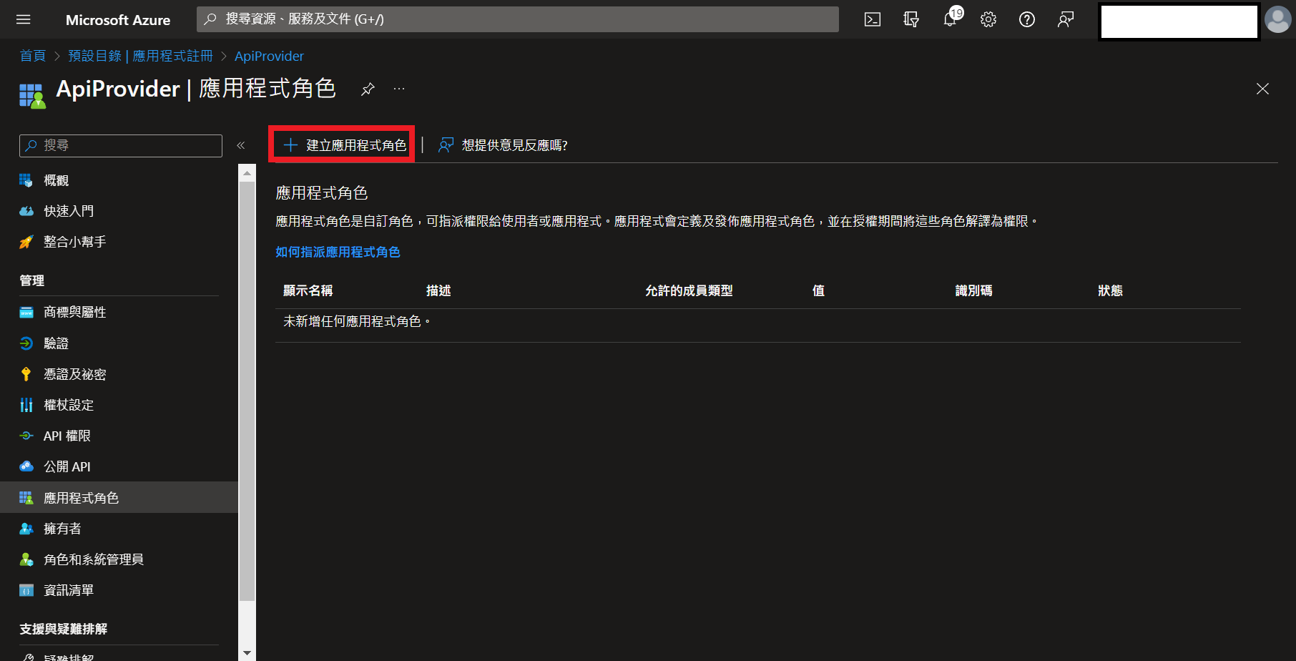This screenshot has height=661, width=1296.
Task: Click 想提供意見反應嗎? feedback button
Action: pos(503,145)
